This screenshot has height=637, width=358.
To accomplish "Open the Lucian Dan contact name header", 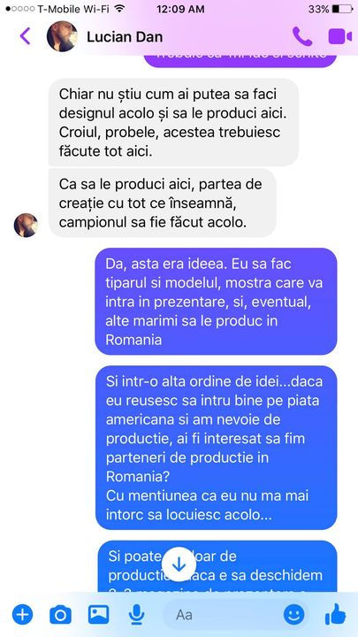I will (125, 37).
